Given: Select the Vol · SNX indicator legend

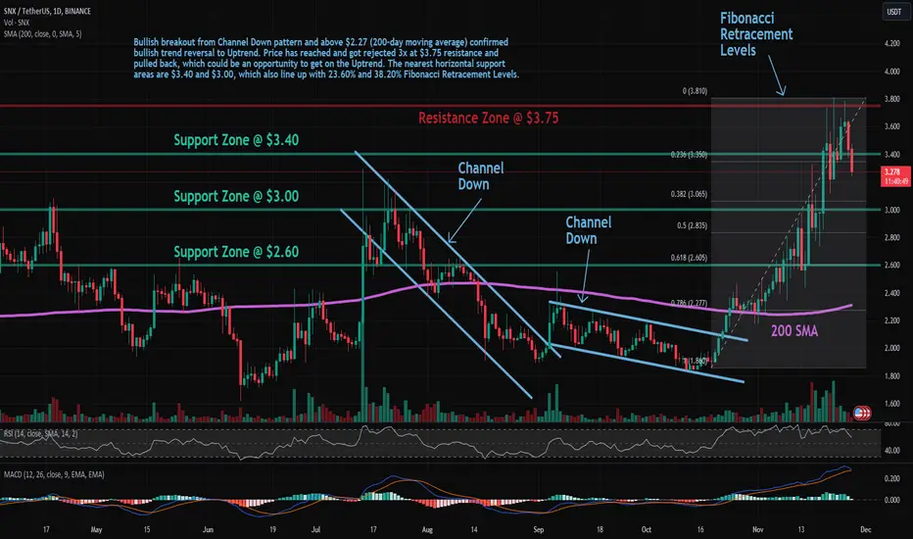Looking at the screenshot, I should pos(17,23).
